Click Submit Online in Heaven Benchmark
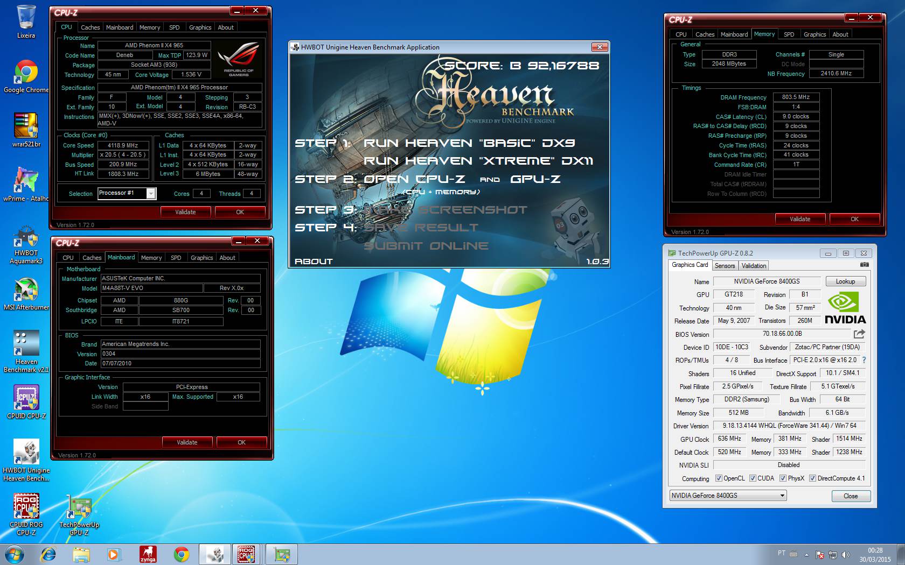Viewport: 905px width, 565px height. pyautogui.click(x=426, y=246)
